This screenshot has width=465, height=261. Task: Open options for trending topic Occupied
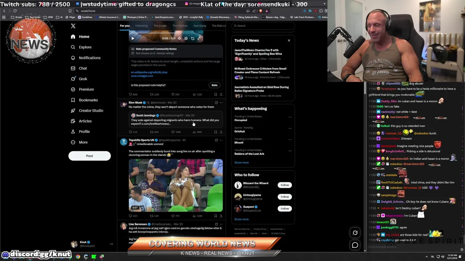[x=290, y=117]
